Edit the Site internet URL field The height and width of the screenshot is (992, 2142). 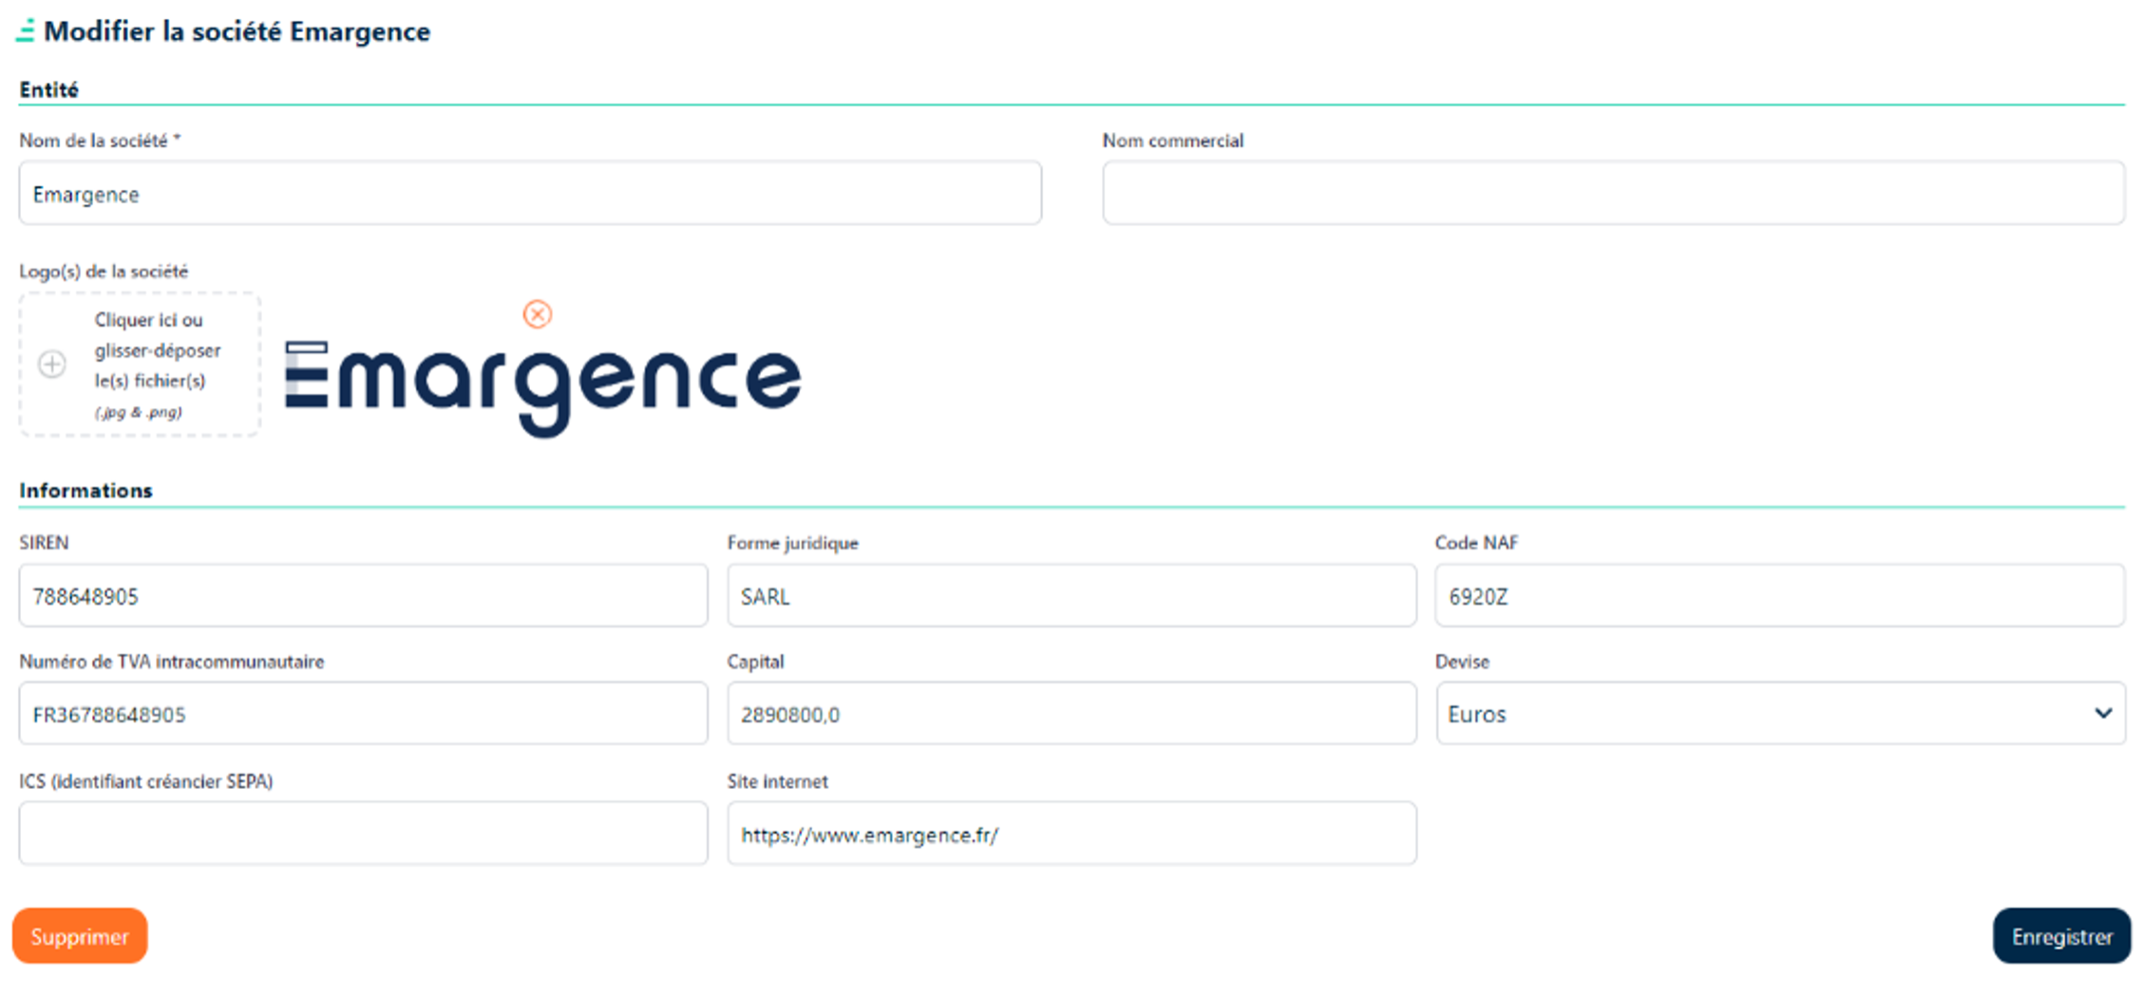tap(1071, 833)
